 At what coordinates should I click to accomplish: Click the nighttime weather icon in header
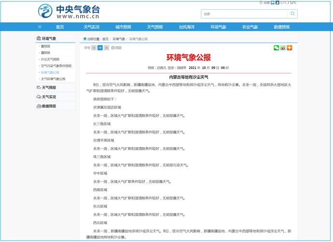(277, 2)
